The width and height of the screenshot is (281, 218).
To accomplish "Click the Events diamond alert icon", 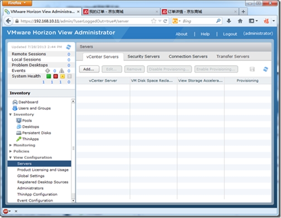I will (48, 71).
